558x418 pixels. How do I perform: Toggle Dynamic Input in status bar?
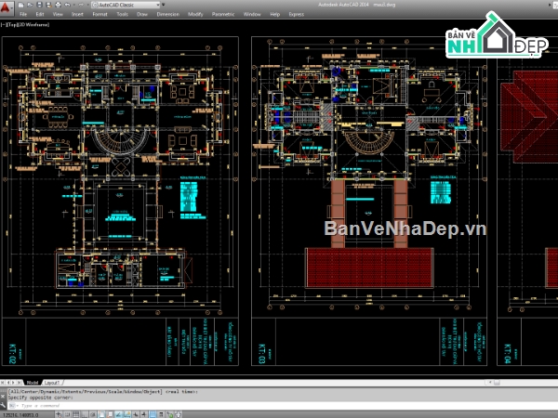136,415
